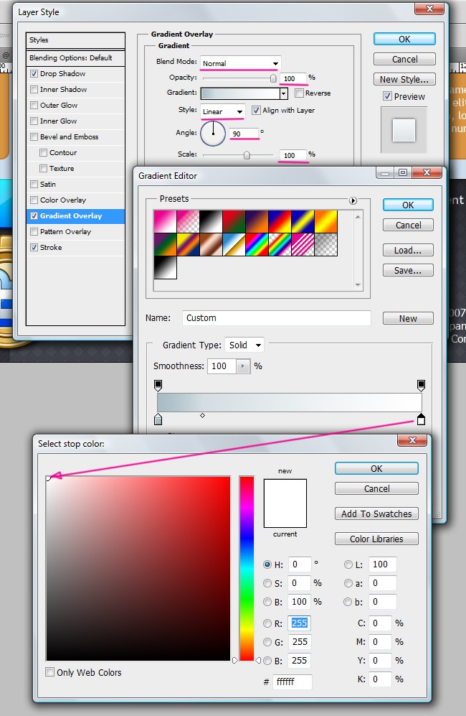466x716 pixels.
Task: Click the gradient midpoint diamond marker
Action: click(202, 416)
